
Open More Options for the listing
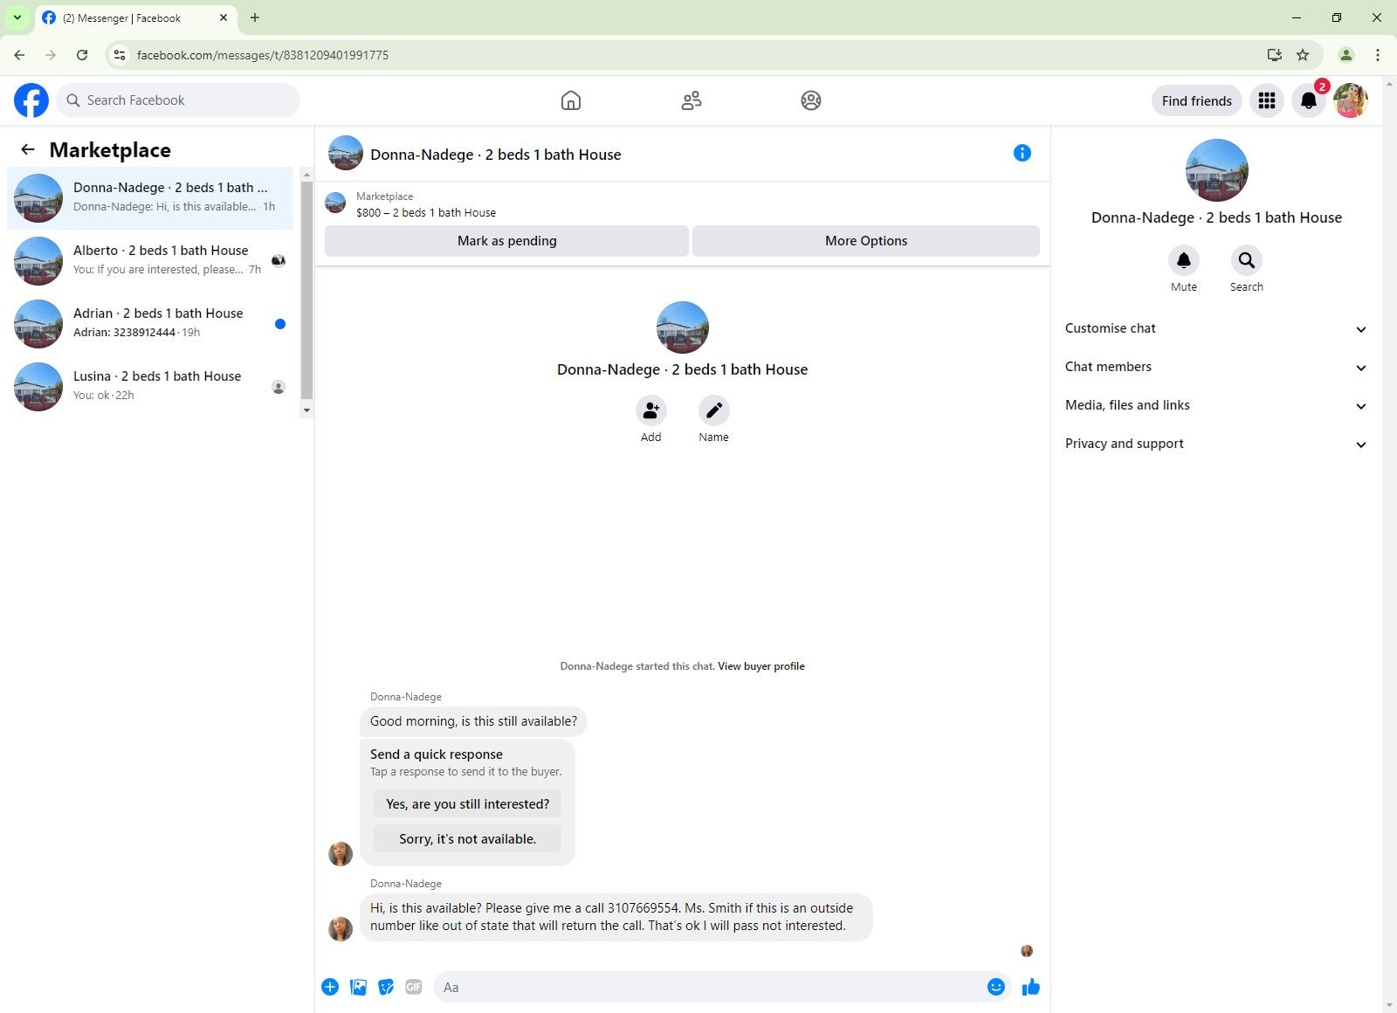pos(866,241)
